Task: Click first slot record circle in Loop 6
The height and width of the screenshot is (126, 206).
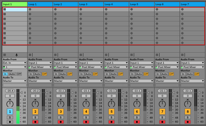Action: tap(157, 9)
